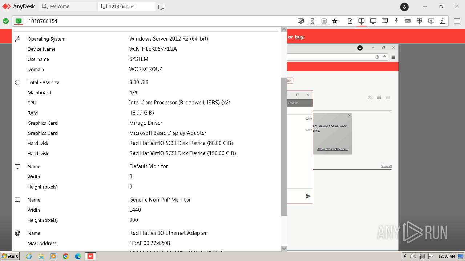
Task: Select device name WIN-HLEK05V71GA
Action: click(153, 49)
